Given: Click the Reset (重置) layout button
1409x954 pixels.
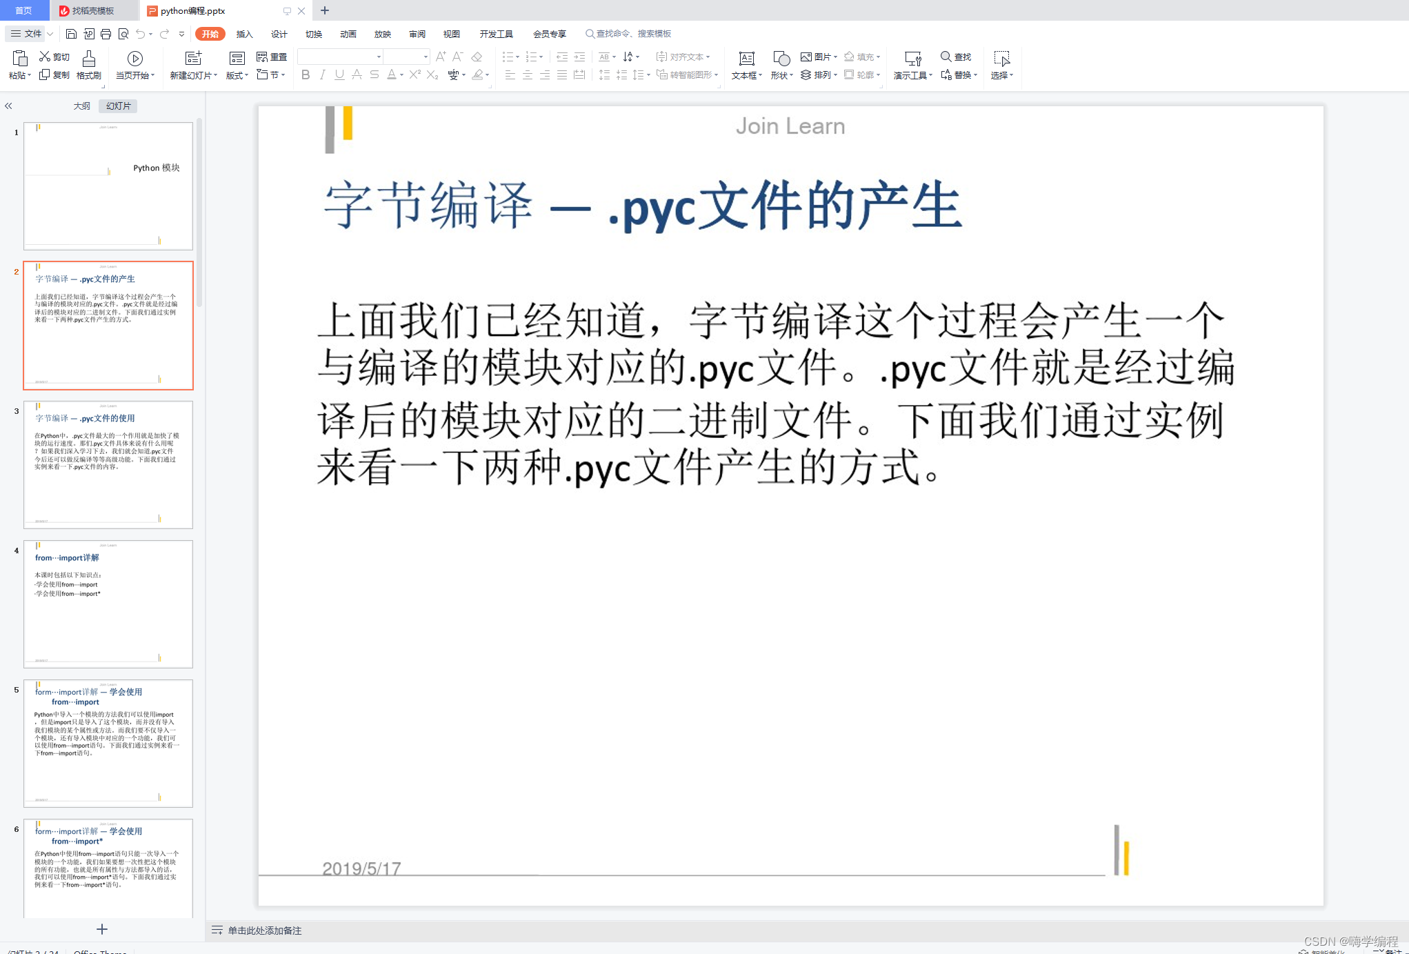Looking at the screenshot, I should click(x=272, y=57).
